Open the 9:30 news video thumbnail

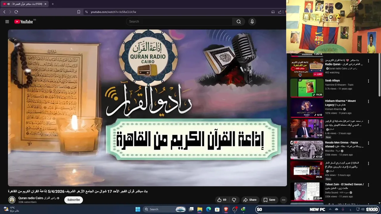tap(307, 129)
